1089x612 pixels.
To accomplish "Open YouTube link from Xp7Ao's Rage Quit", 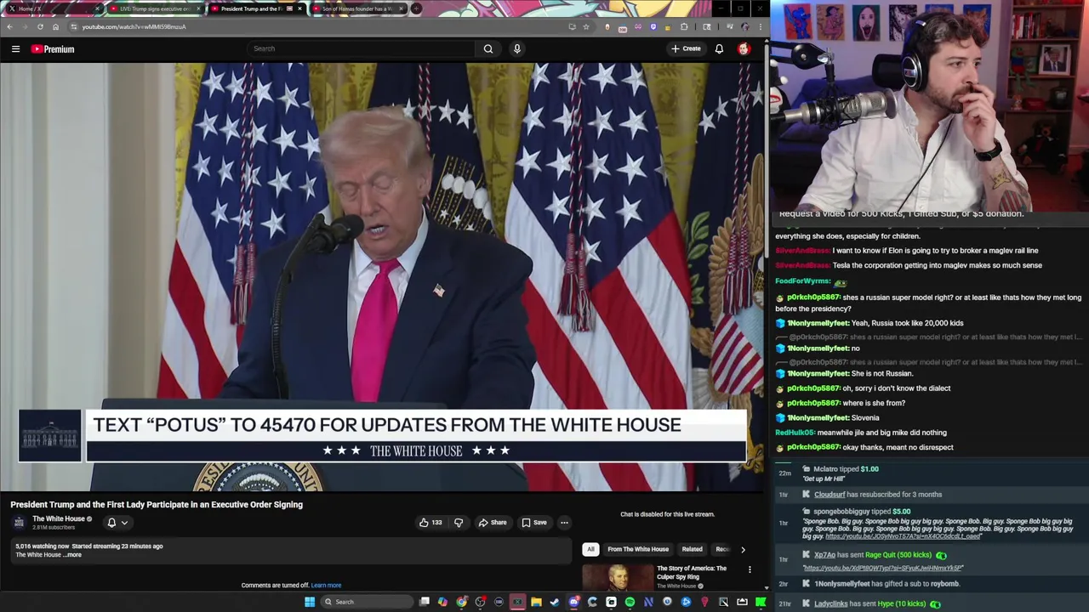I will (882, 568).
